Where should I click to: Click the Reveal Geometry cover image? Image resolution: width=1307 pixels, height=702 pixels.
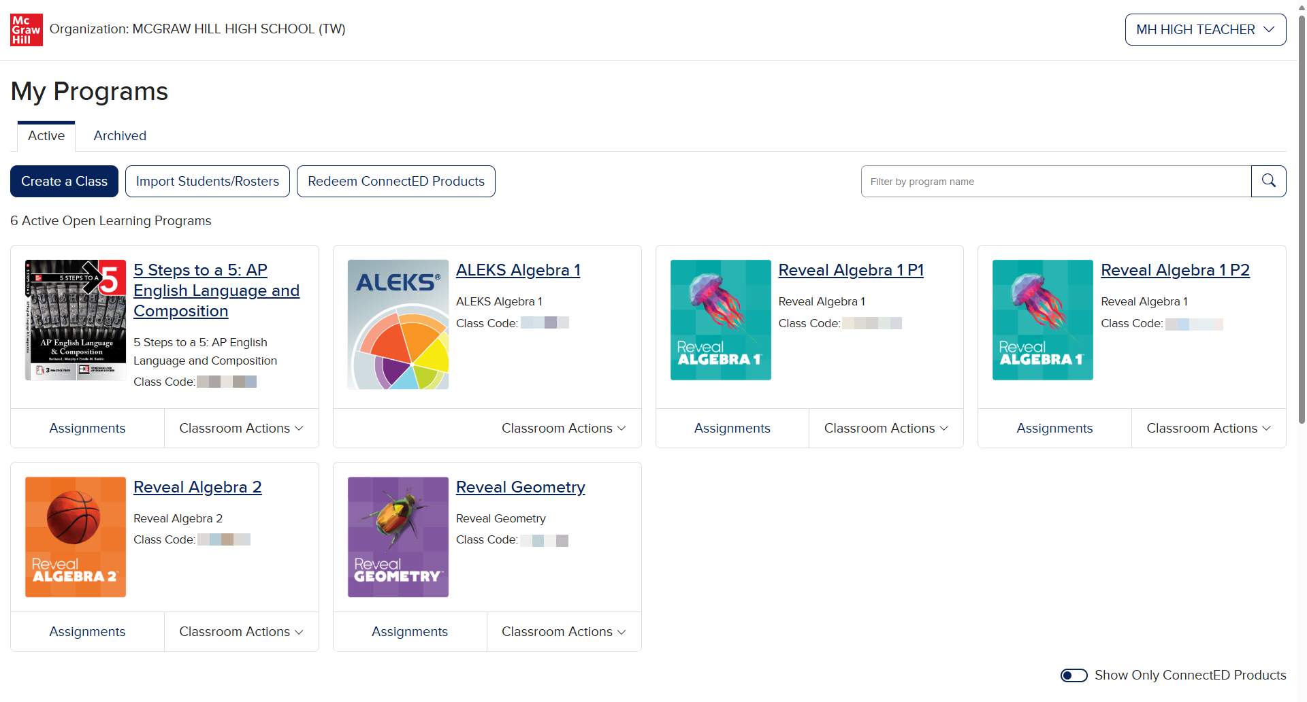(x=398, y=537)
